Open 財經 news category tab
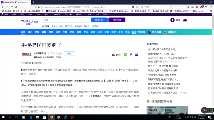The width and height of the screenshot is (214, 120). tap(37, 32)
